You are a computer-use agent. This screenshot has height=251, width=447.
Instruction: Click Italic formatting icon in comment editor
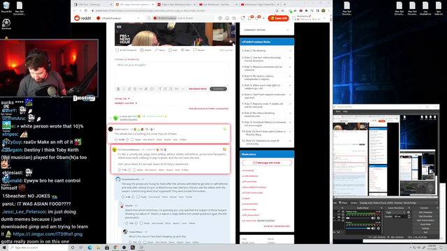tap(124, 89)
